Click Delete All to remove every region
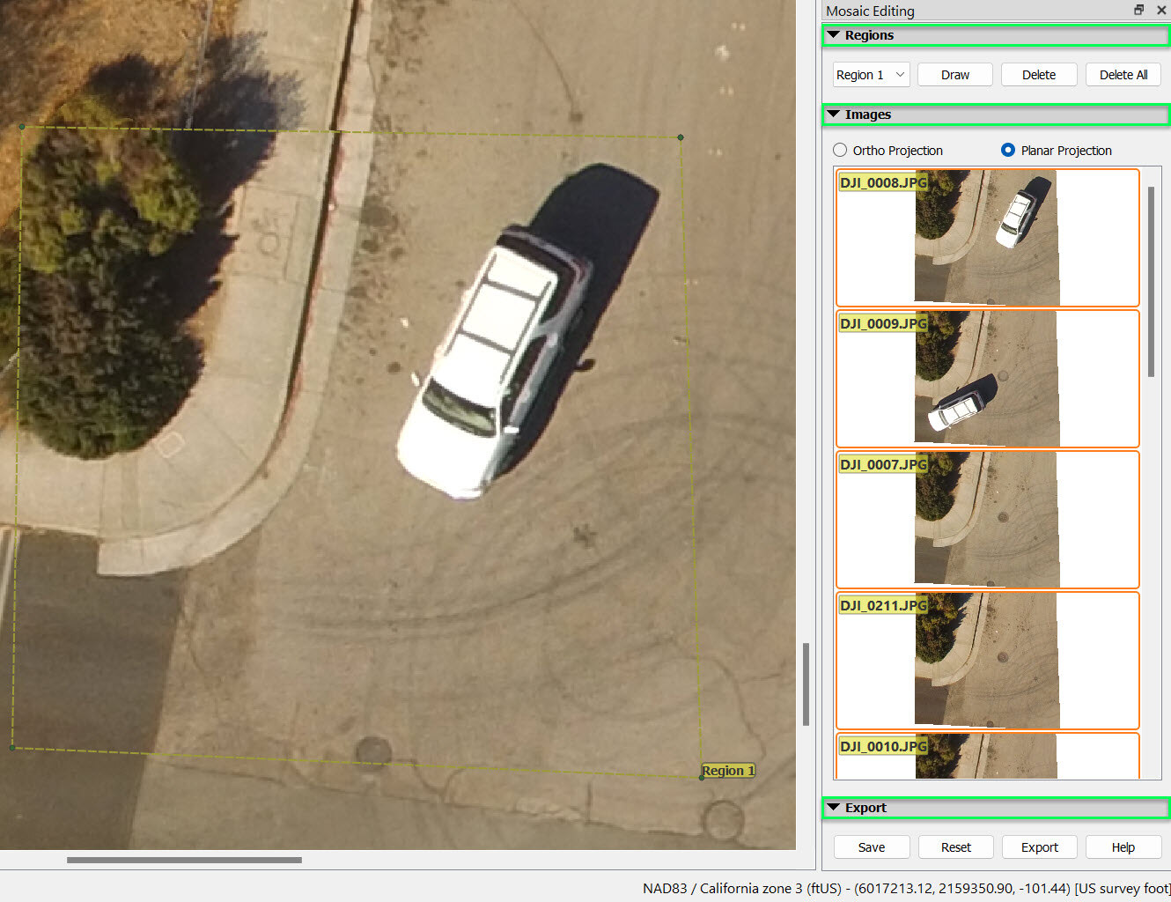 [x=1123, y=74]
